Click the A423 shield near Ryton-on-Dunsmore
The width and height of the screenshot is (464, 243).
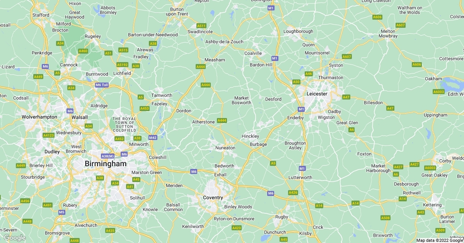click(x=237, y=228)
